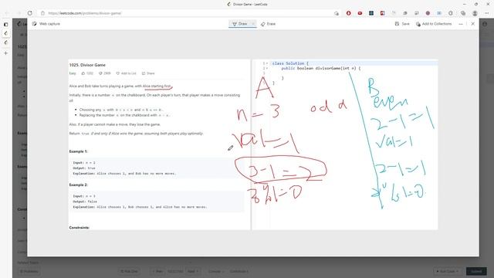This screenshot has width=494, height=278.
Task: Select the Erase tool in Web capture
Action: [268, 24]
